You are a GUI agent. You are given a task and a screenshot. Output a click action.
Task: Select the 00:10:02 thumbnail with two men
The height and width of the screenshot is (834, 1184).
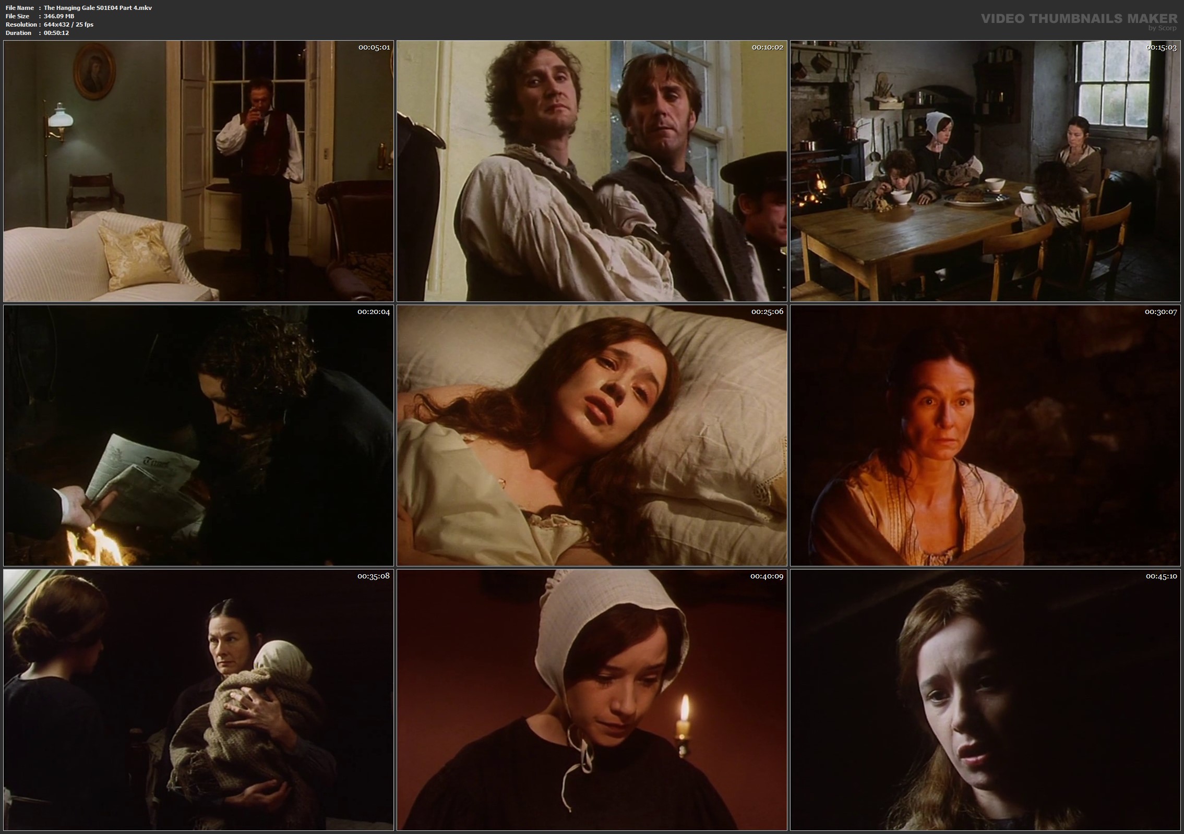click(592, 171)
